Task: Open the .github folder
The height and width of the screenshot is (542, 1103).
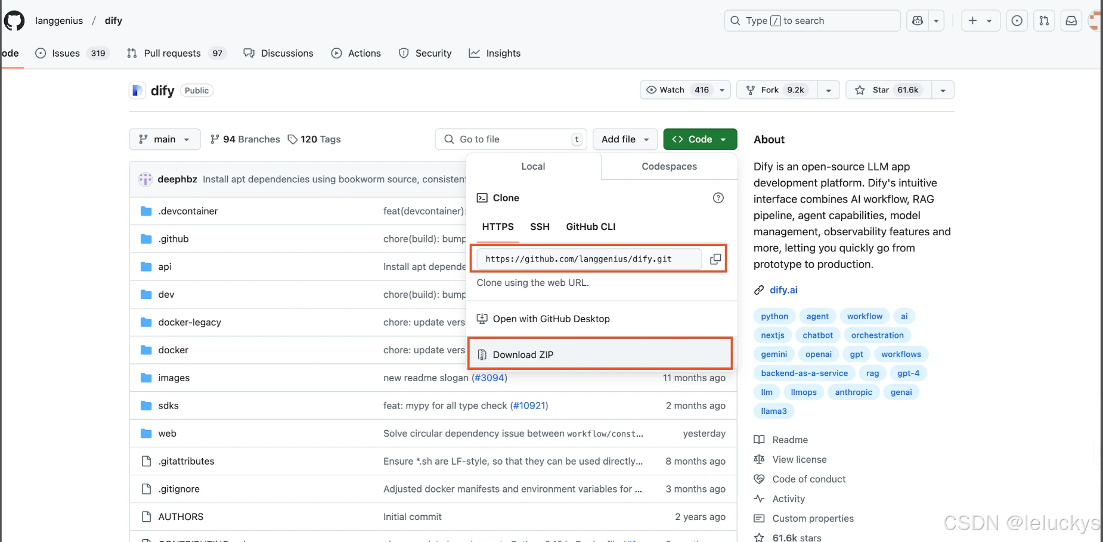Action: 173,239
